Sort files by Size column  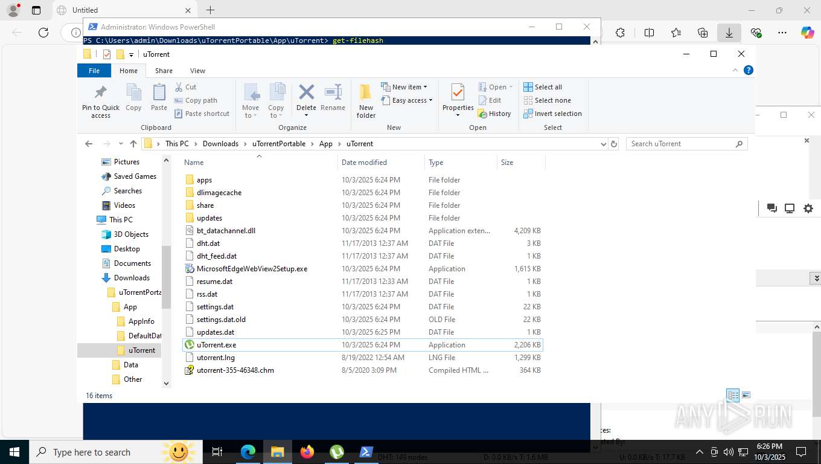pos(521,162)
